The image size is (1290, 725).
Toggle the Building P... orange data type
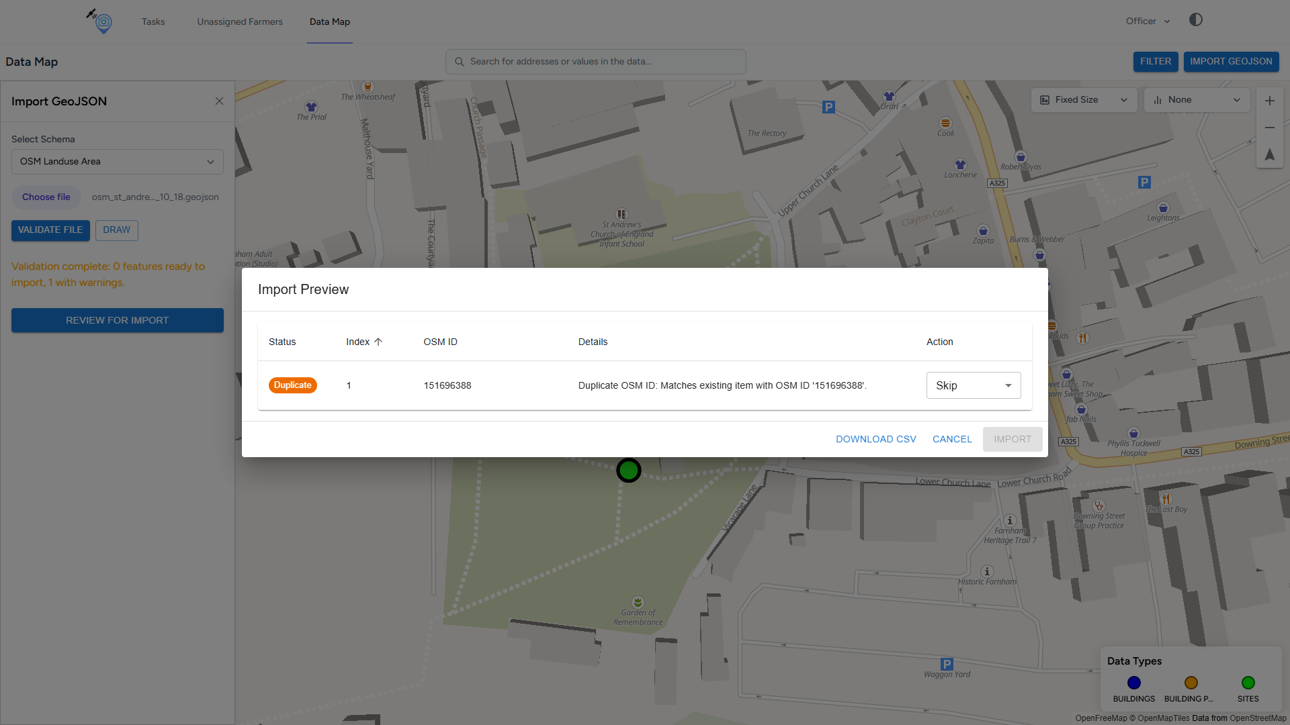click(x=1191, y=683)
